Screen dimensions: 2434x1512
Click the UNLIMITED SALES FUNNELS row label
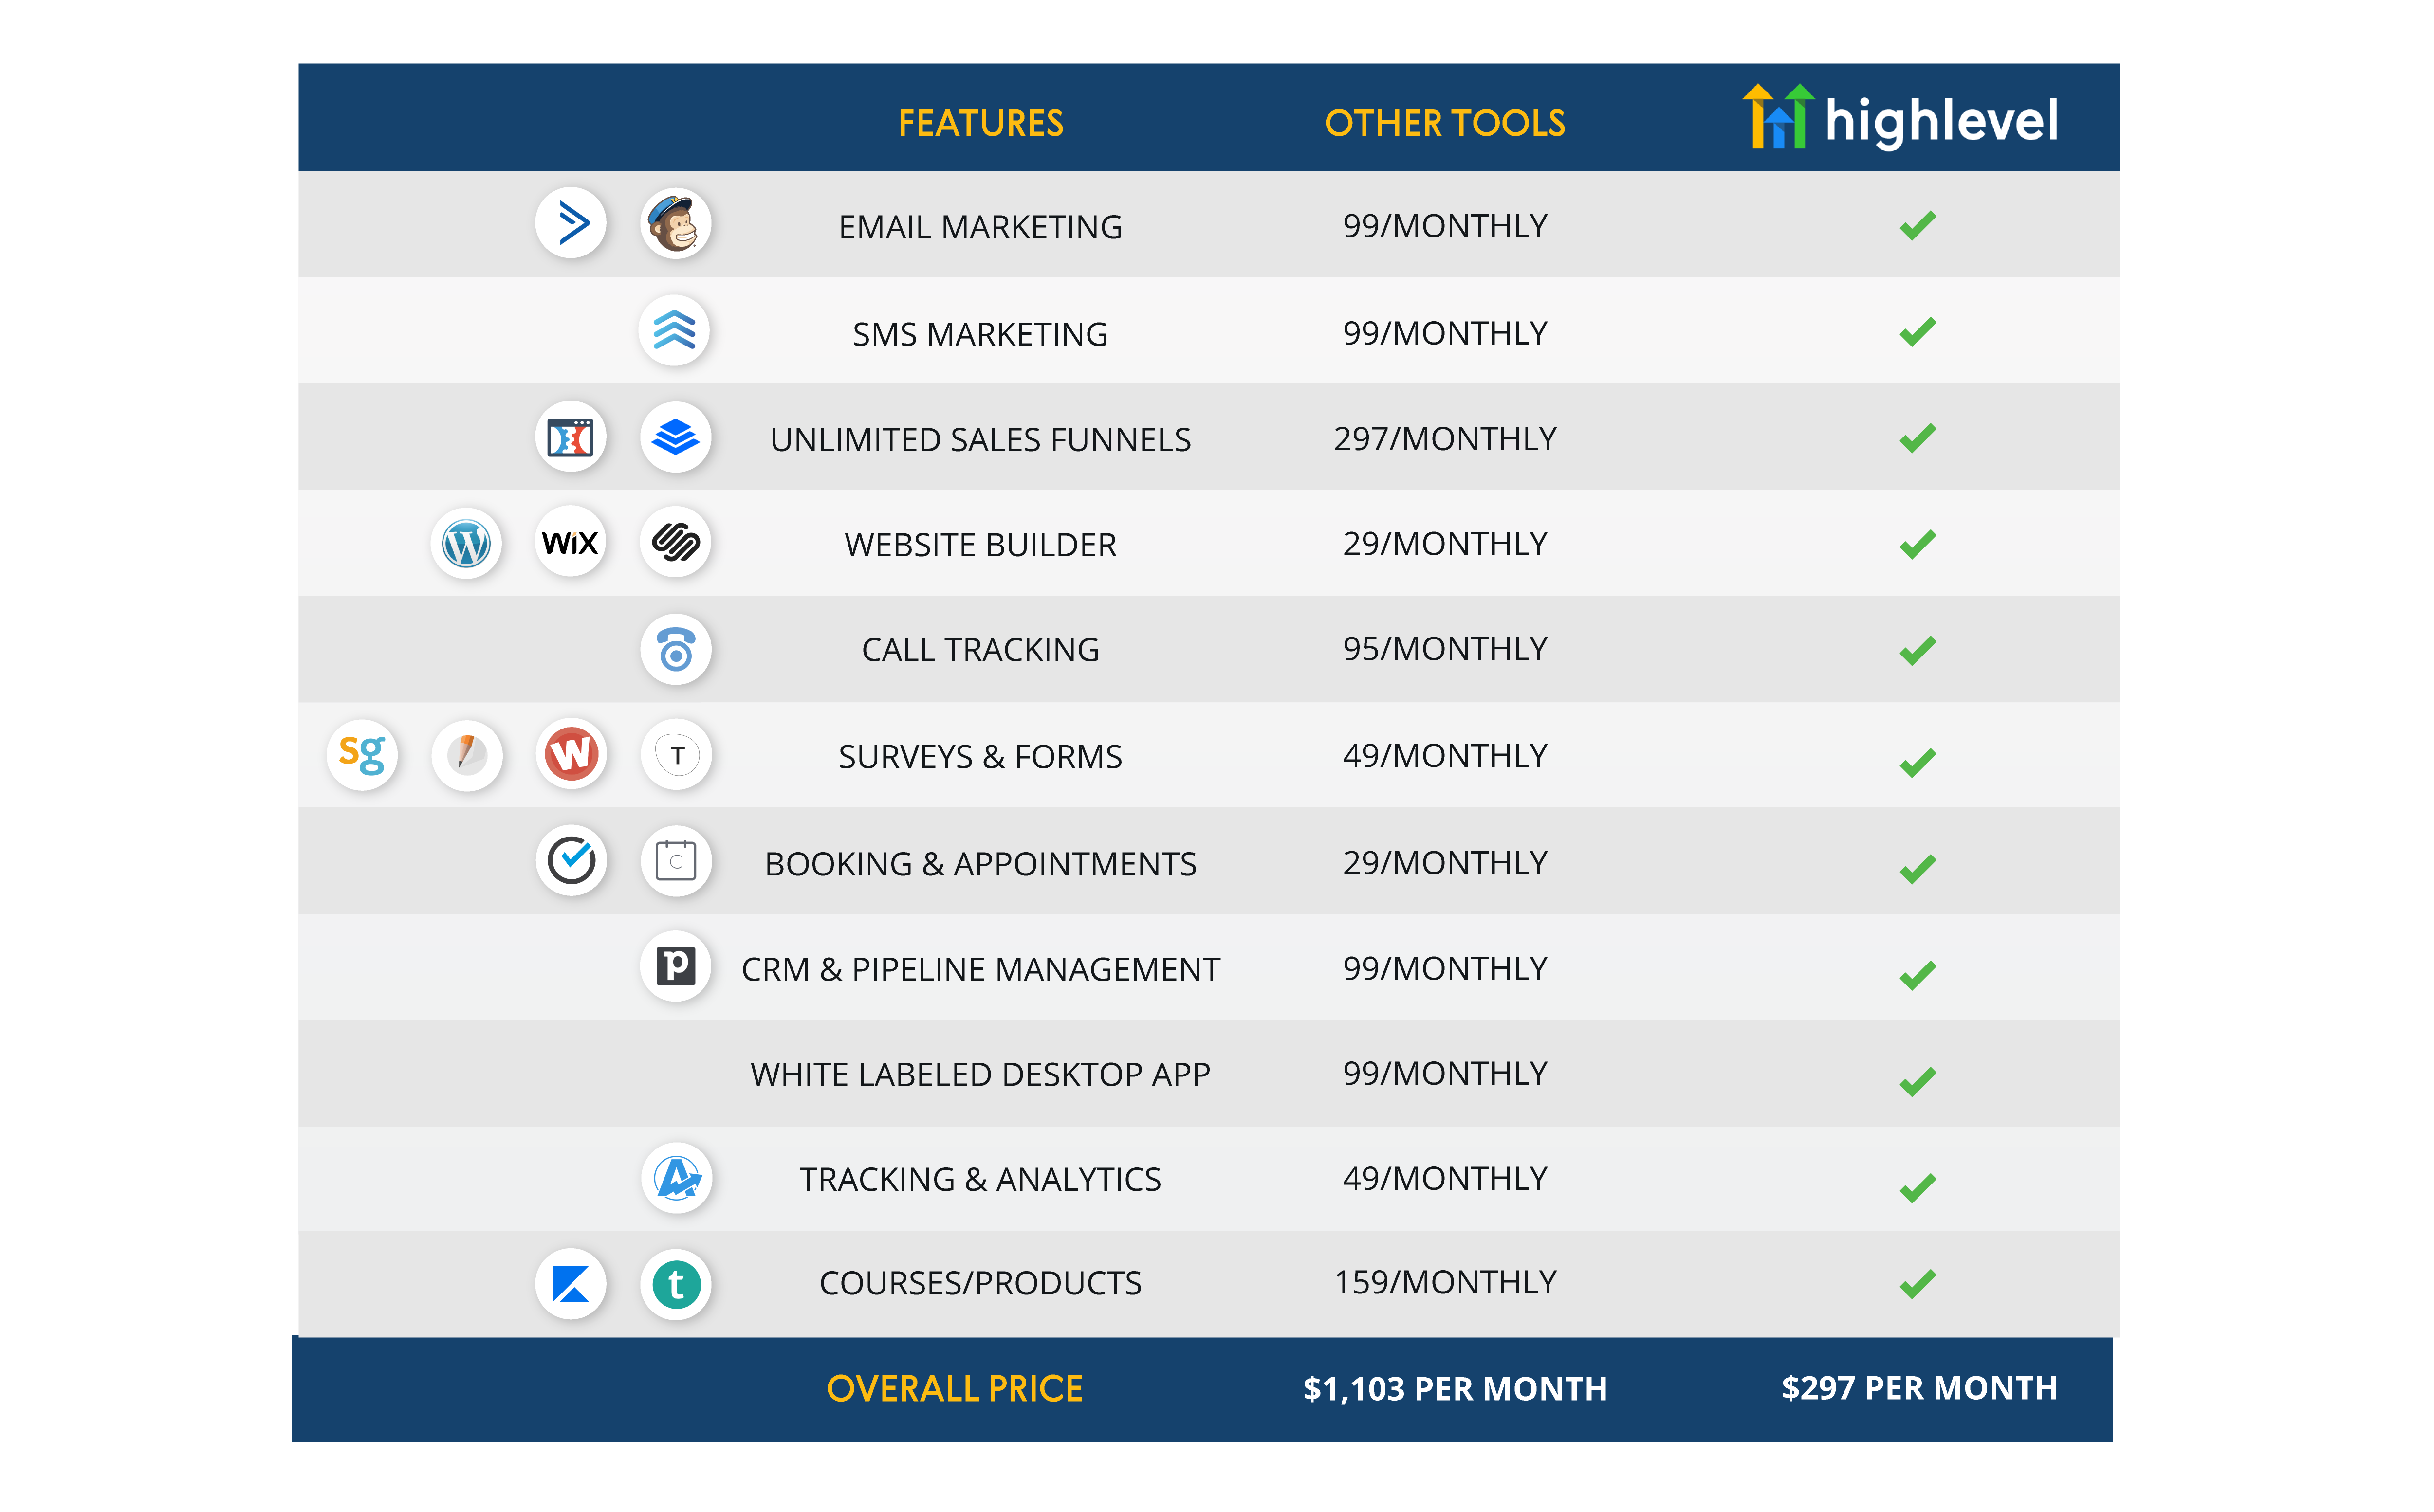coord(980,440)
